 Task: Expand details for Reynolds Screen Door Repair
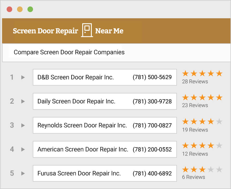(23, 125)
